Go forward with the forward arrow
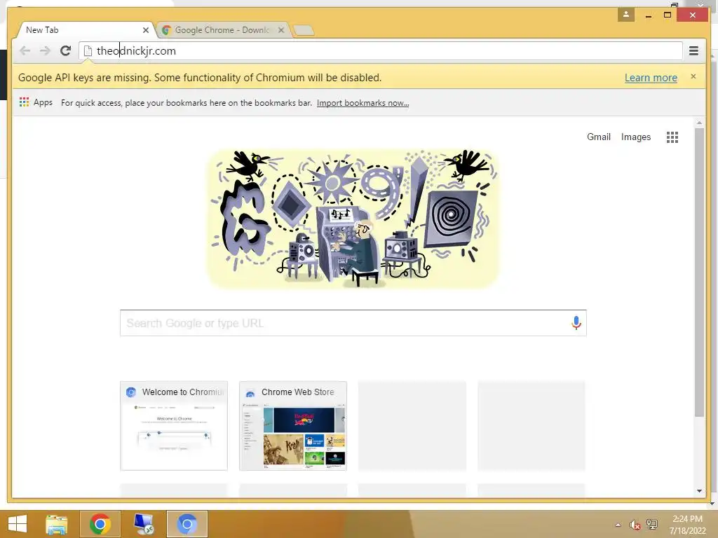The width and height of the screenshot is (718, 538). (45, 50)
